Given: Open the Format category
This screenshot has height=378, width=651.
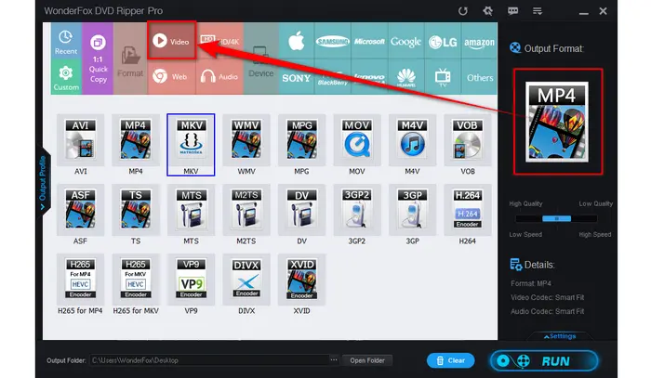Looking at the screenshot, I should 130,59.
